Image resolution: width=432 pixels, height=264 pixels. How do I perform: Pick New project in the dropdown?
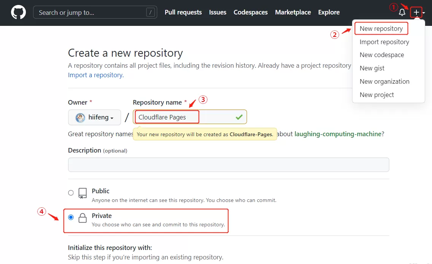pyautogui.click(x=377, y=95)
